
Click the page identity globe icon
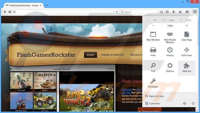pos(14,12)
